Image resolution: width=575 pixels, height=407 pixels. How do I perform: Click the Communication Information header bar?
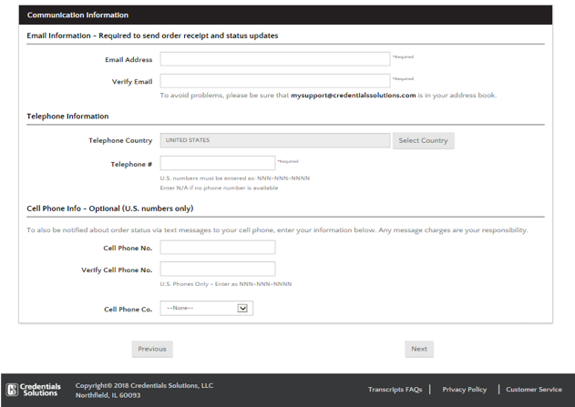285,15
